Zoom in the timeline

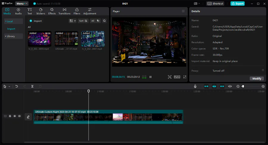[x=263, y=86]
